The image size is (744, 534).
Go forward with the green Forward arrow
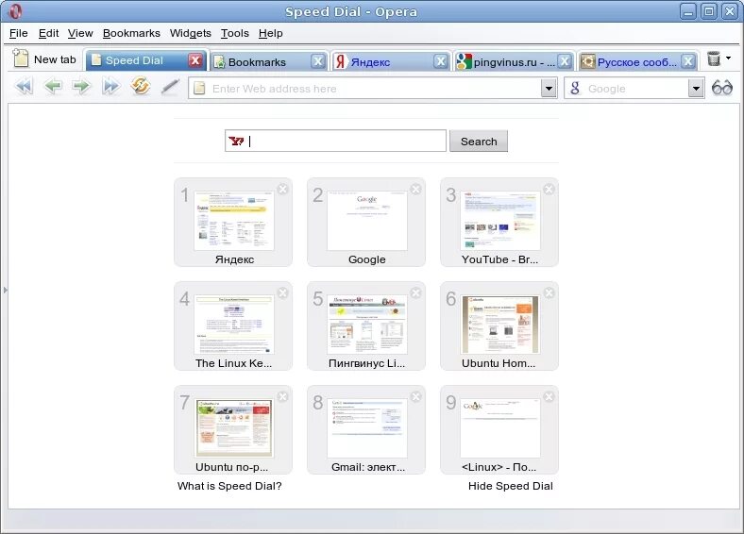click(81, 87)
